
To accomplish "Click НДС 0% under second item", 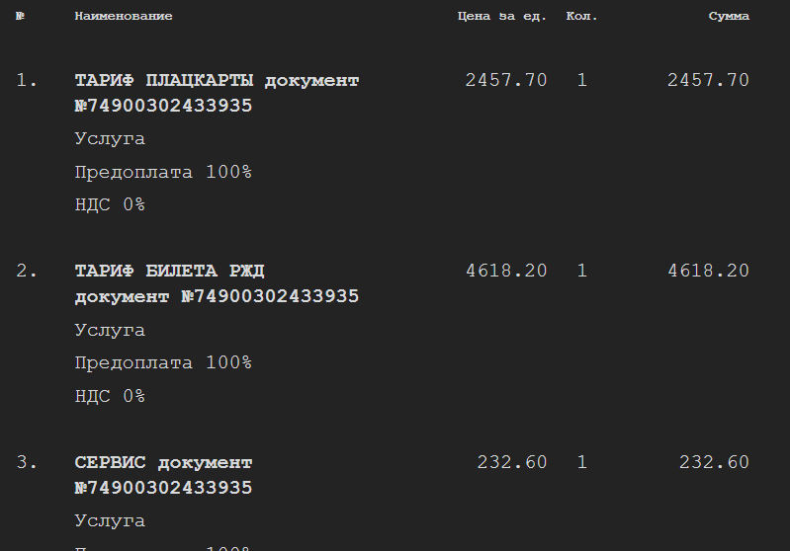I will [x=110, y=396].
